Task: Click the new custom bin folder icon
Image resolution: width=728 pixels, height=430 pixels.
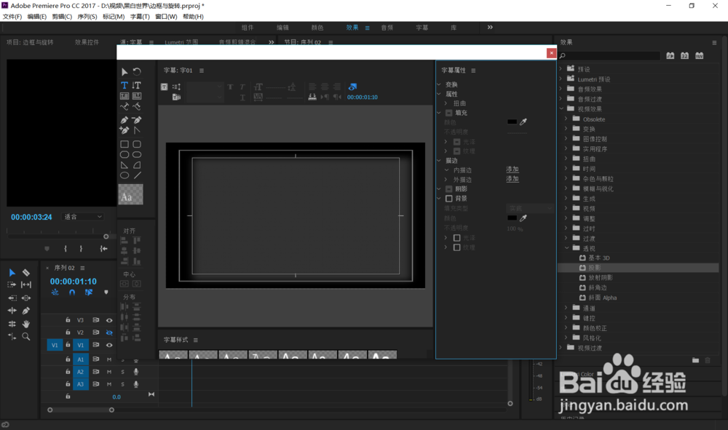Action: pyautogui.click(x=695, y=360)
